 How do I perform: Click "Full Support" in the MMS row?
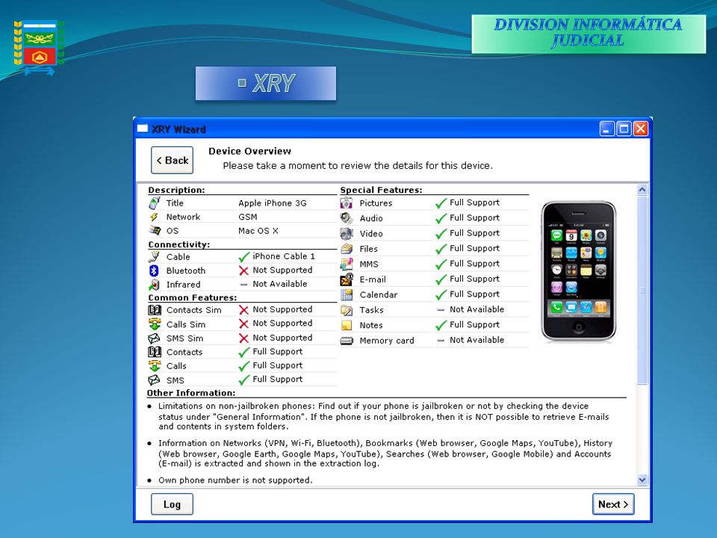coord(474,264)
